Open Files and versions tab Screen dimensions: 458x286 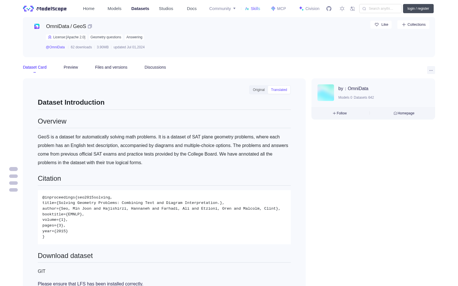pos(111,67)
